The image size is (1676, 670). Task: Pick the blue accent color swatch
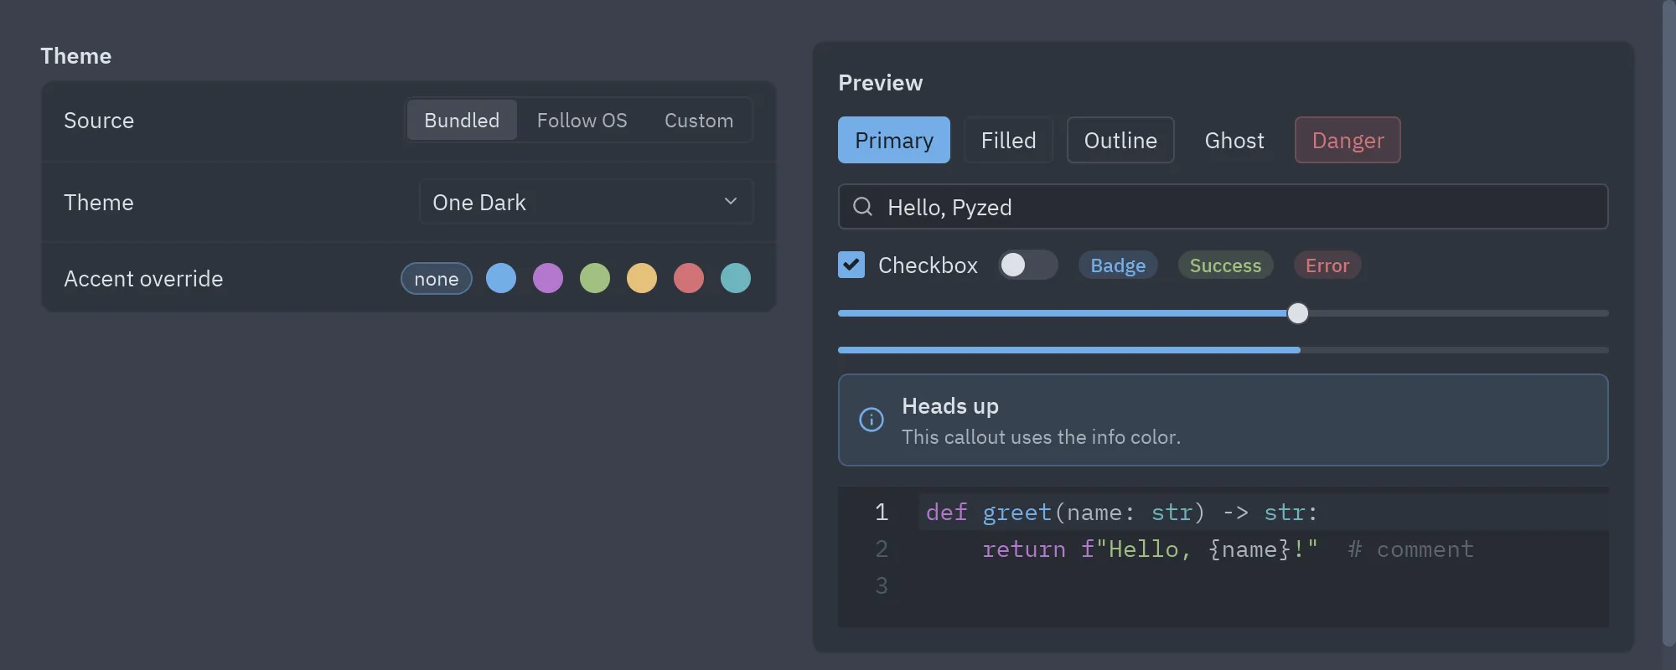click(501, 278)
